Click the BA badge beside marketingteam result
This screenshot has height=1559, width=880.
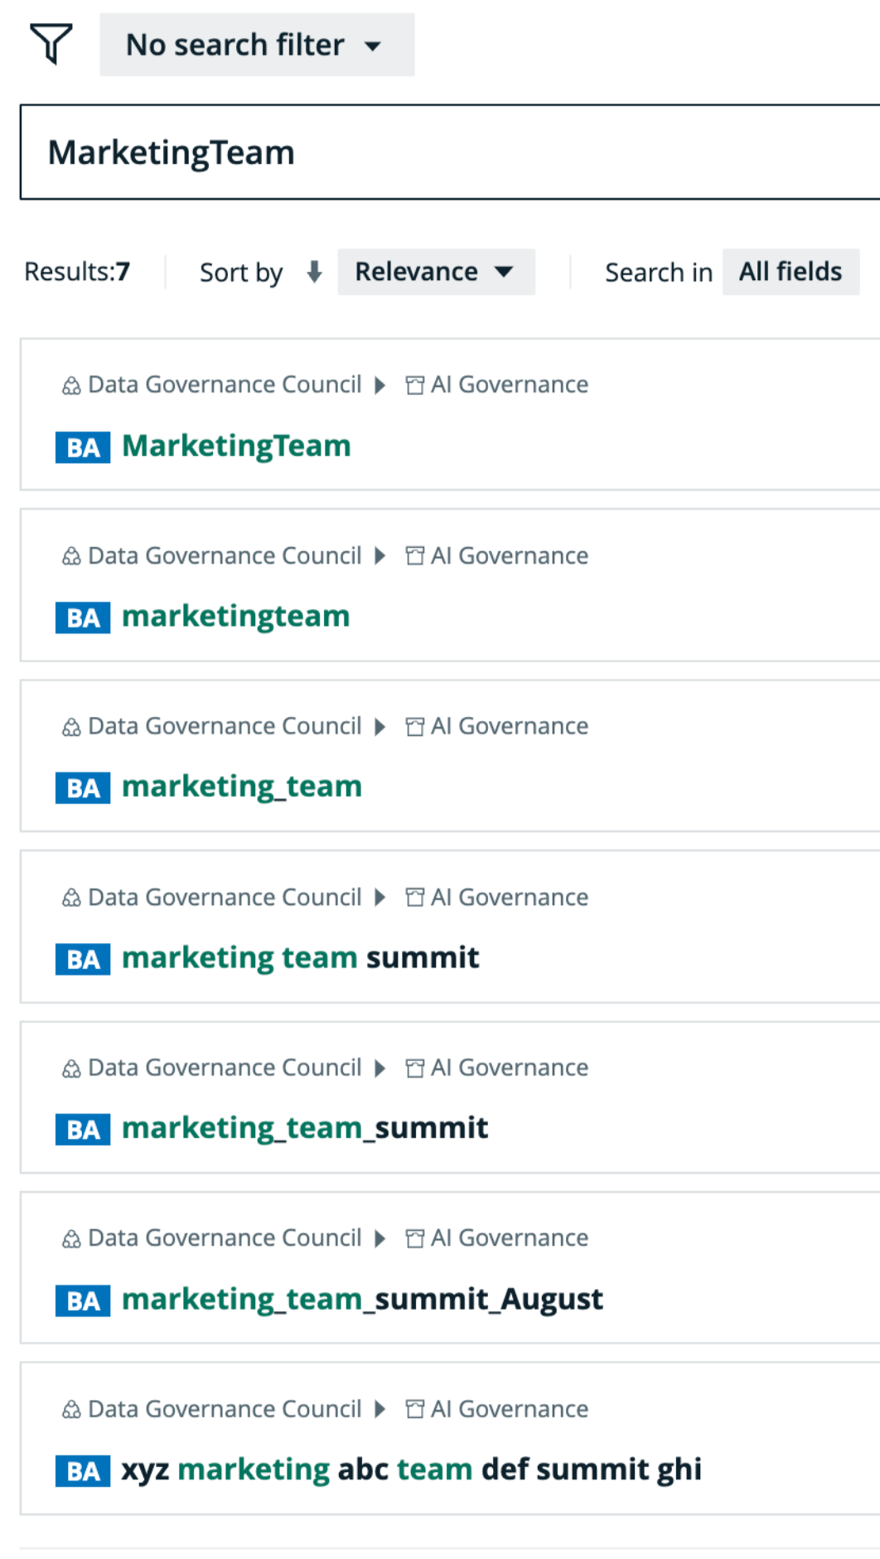[82, 617]
